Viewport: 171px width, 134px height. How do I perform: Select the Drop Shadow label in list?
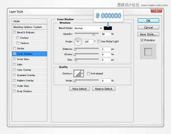click(24, 91)
